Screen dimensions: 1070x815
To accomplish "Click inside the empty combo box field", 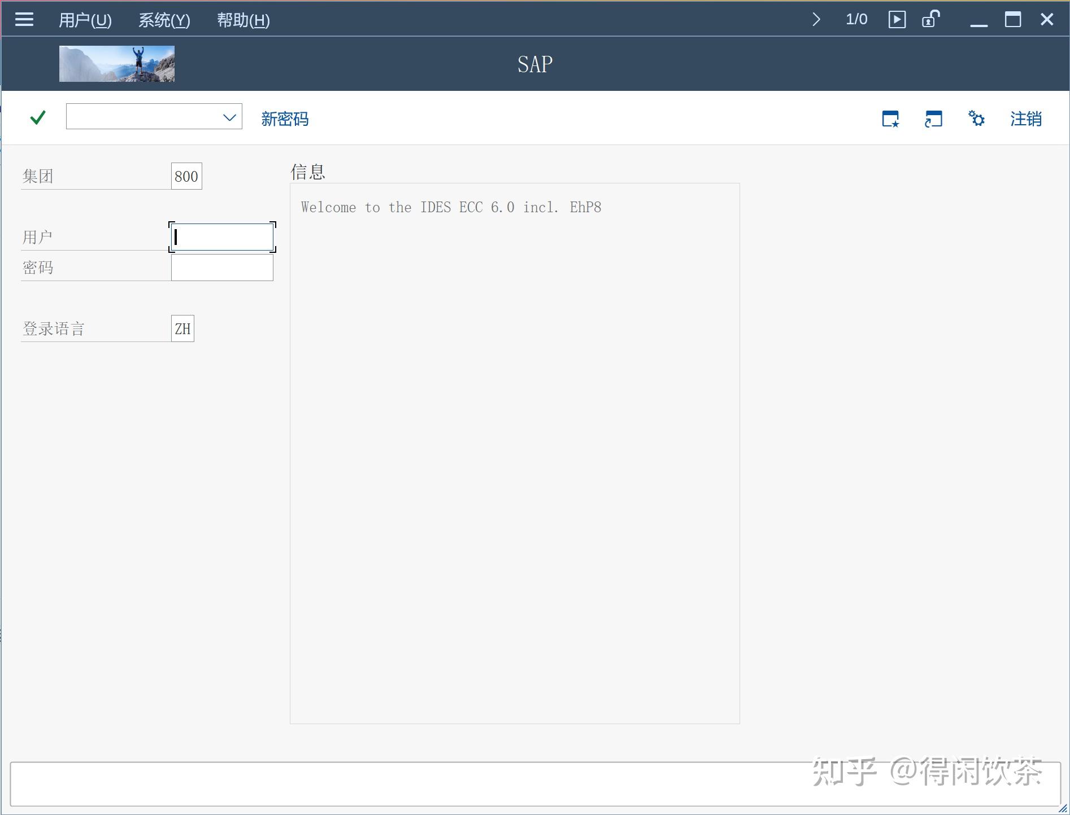I will pyautogui.click(x=141, y=117).
